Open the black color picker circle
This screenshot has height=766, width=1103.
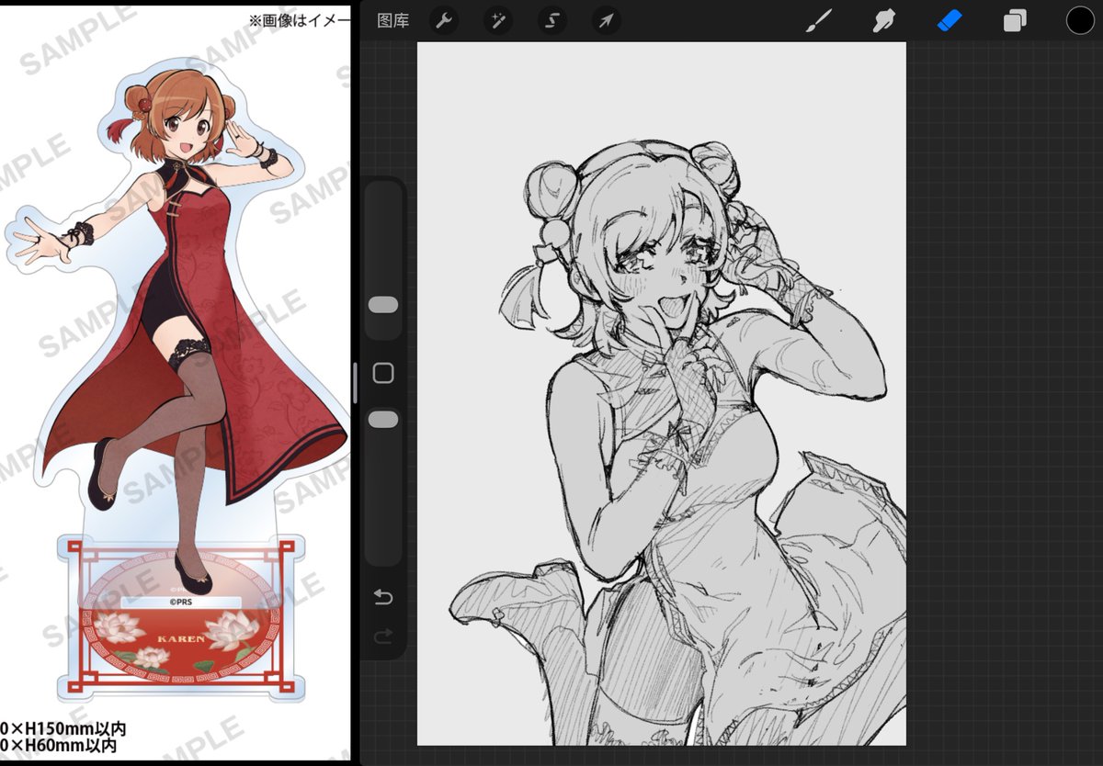point(1080,21)
